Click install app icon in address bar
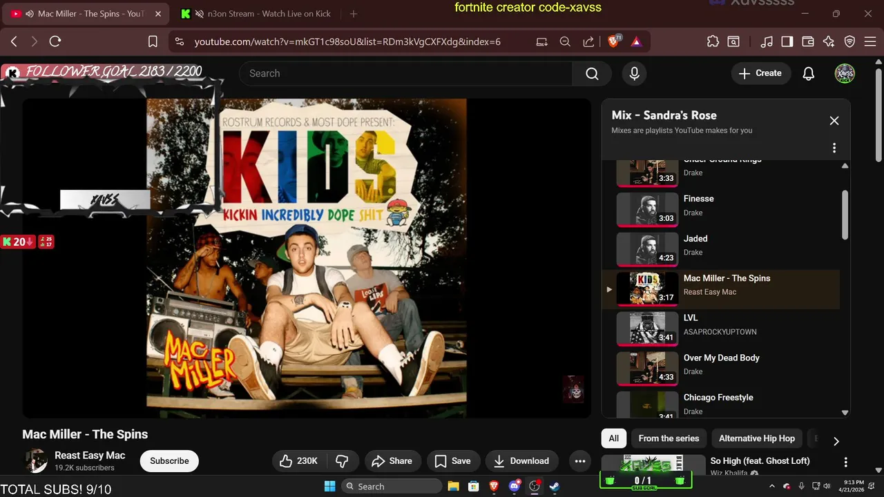Image resolution: width=884 pixels, height=497 pixels. [x=542, y=41]
